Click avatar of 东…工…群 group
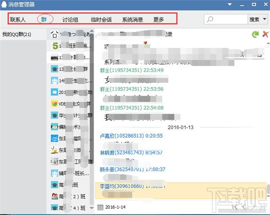270x215 pixels. (54, 161)
